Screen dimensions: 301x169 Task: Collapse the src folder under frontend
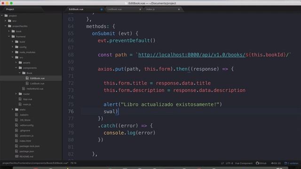point(13,57)
